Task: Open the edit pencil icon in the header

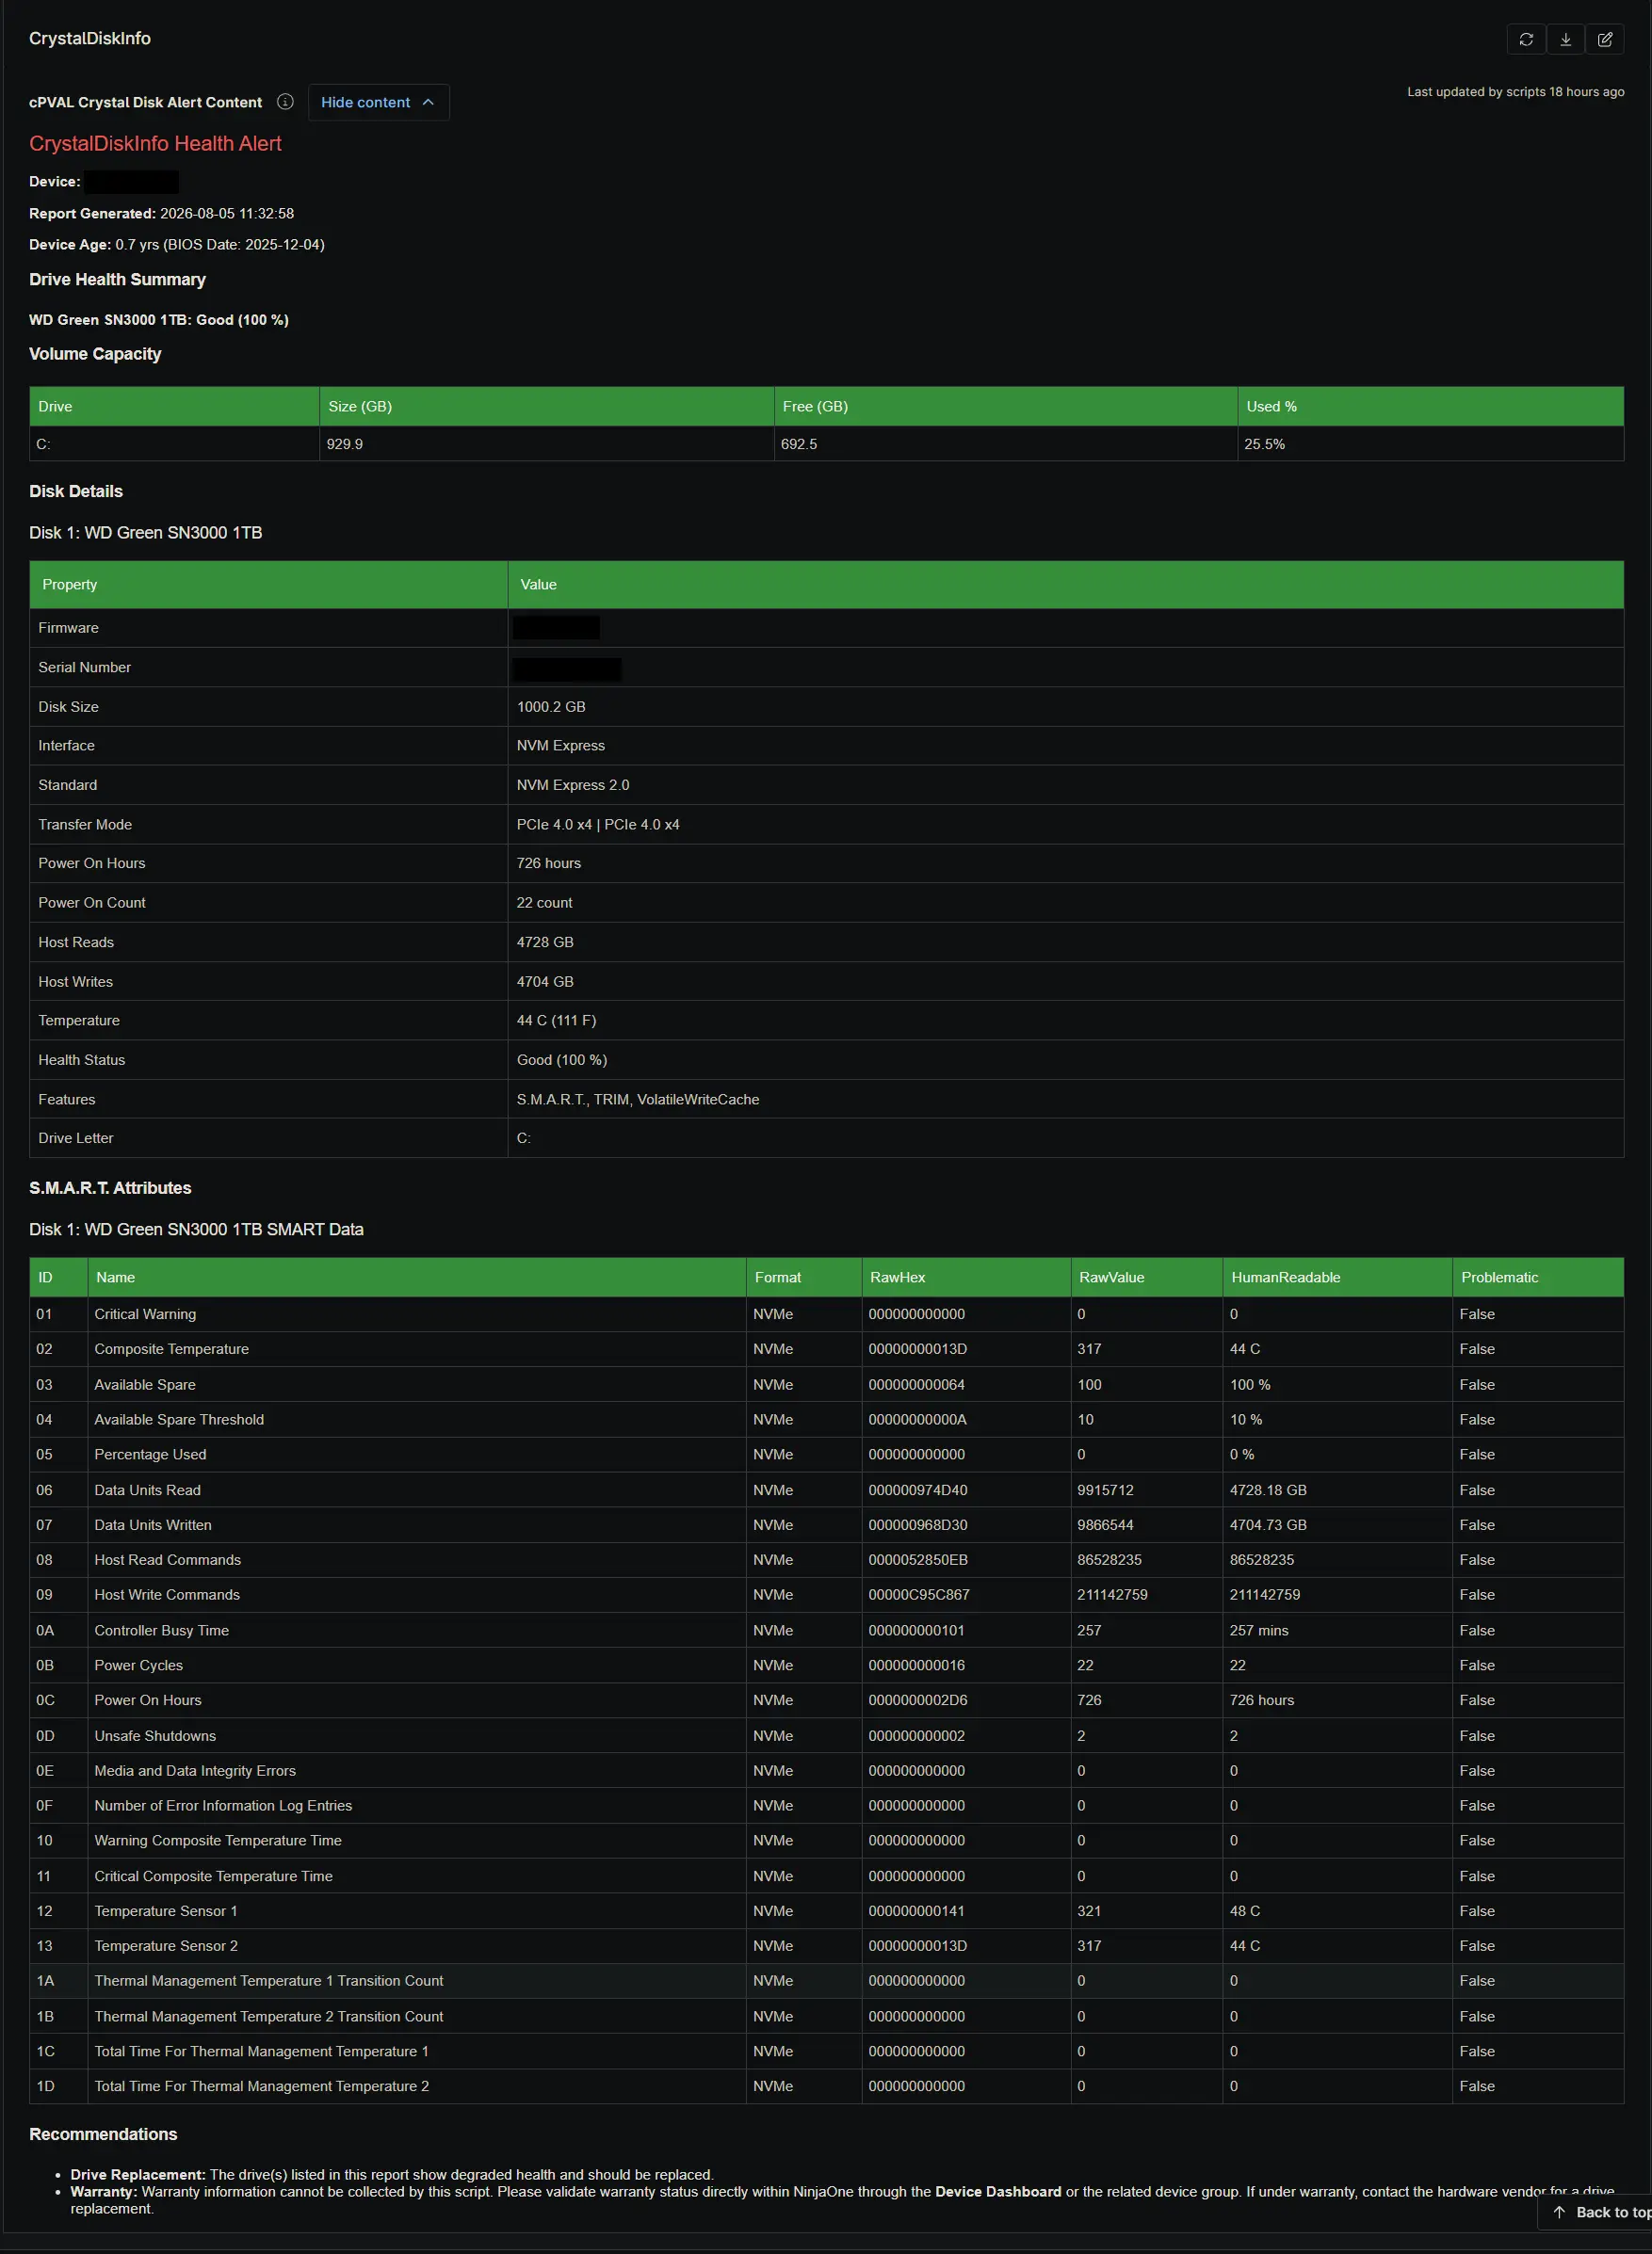Action: 1605,39
